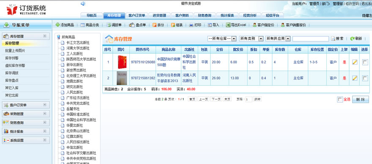Select the 拆分 toolbar icon
The width and height of the screenshot is (372, 164).
[x=154, y=25]
